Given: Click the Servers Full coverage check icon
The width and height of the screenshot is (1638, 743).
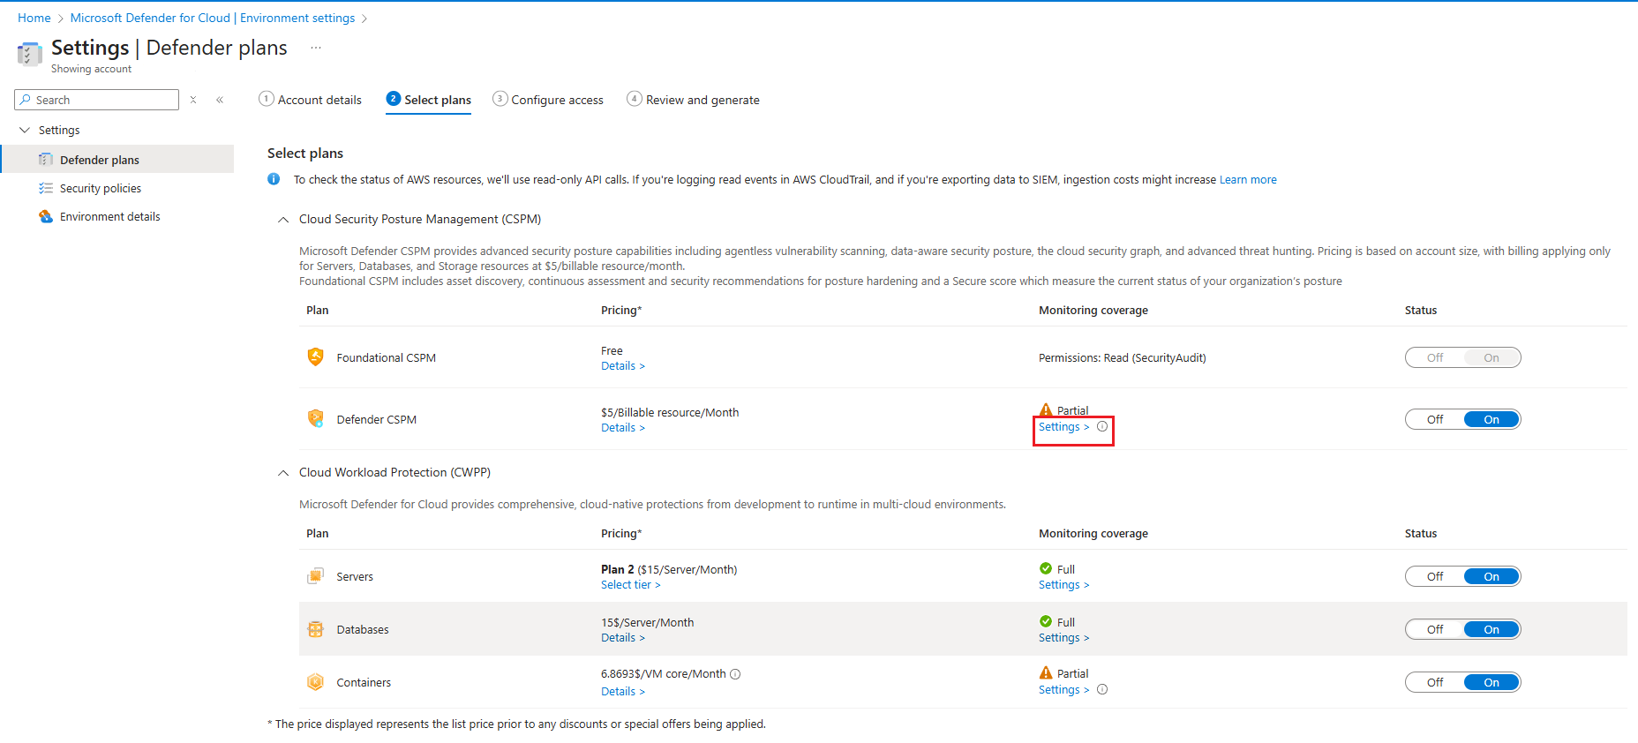Looking at the screenshot, I should (x=1046, y=568).
